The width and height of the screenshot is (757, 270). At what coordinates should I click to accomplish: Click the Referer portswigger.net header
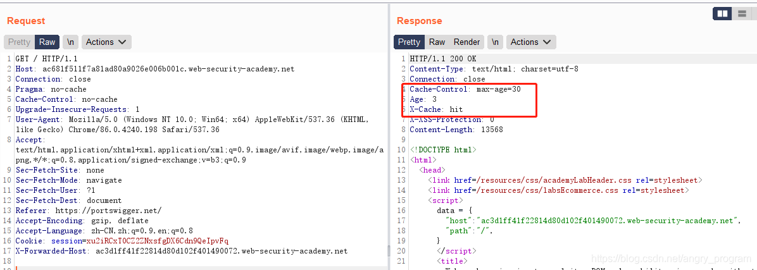(89, 211)
